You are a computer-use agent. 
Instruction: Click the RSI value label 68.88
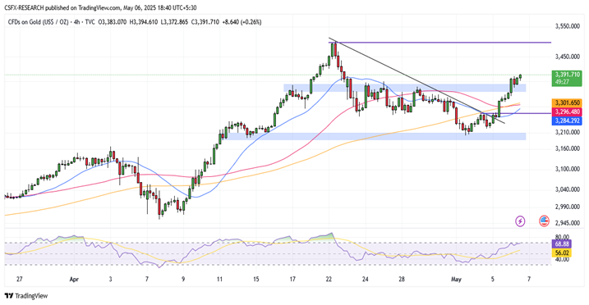562,244
